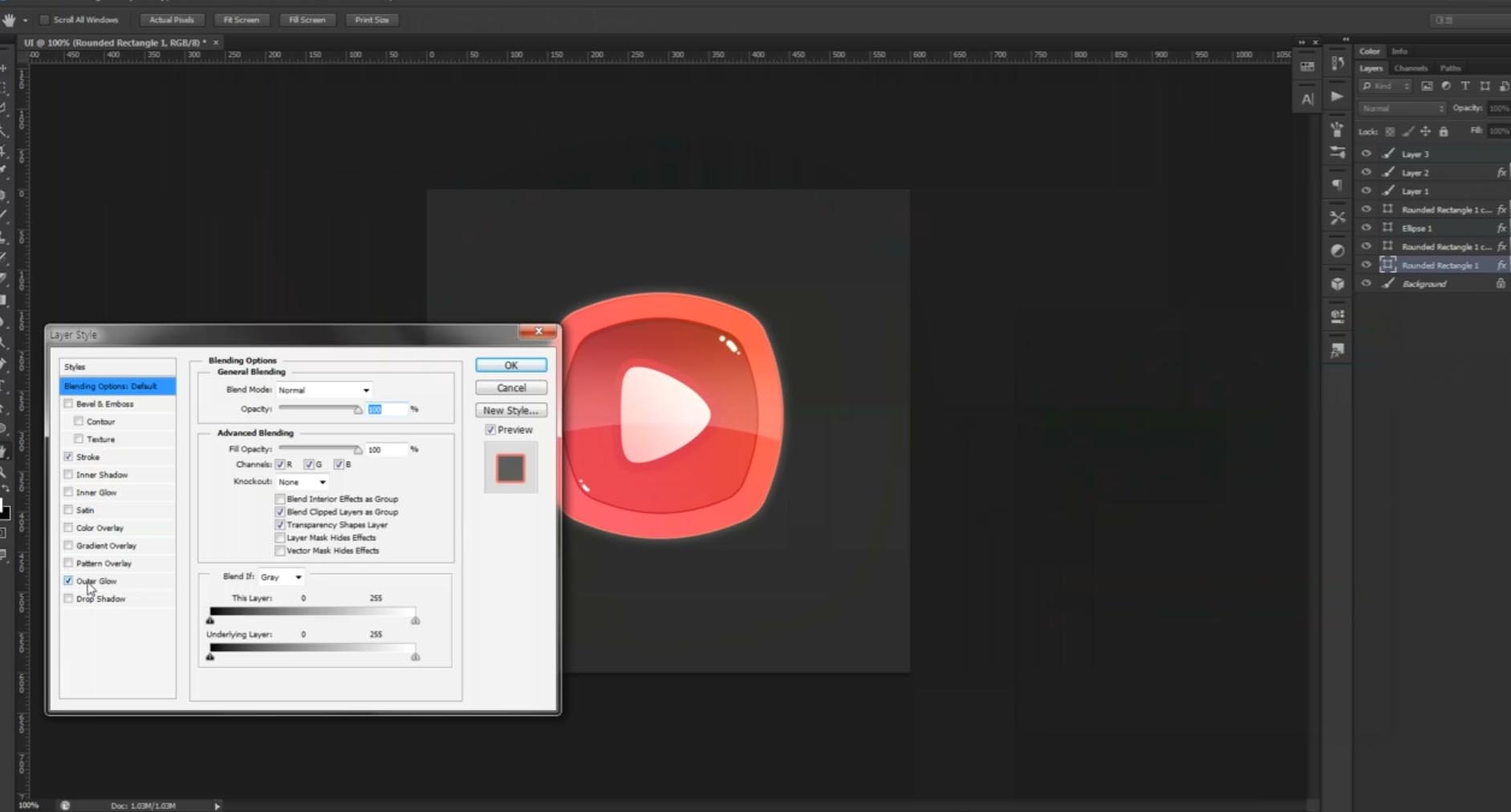1511x812 pixels.
Task: Open the Layers panel blend mode dropdown
Action: pyautogui.click(x=1403, y=108)
